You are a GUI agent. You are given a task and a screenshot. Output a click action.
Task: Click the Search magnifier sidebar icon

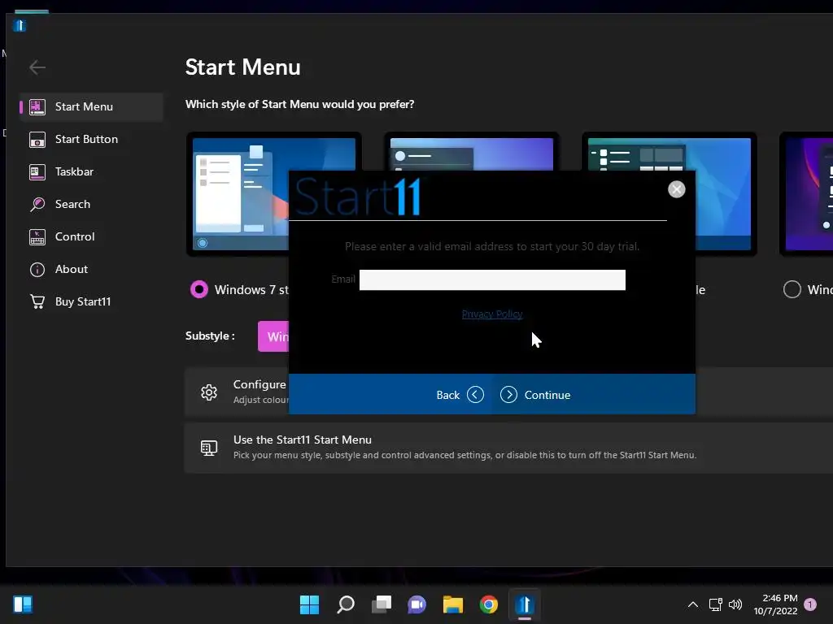(37, 204)
